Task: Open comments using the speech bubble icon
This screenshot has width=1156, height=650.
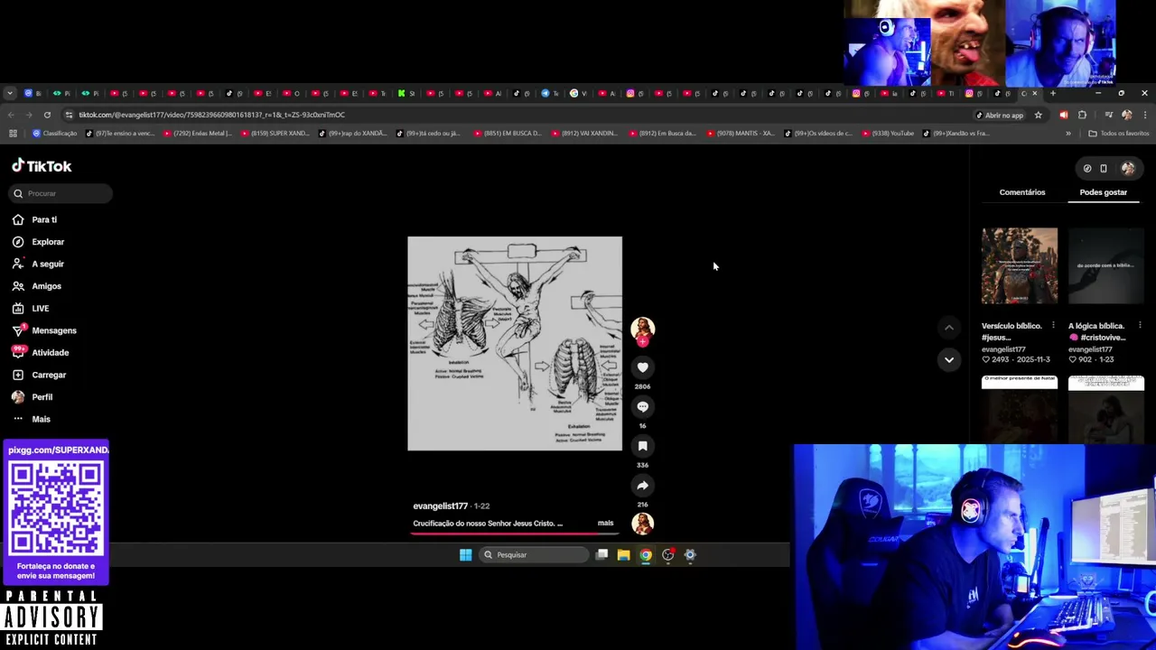Action: (642, 406)
